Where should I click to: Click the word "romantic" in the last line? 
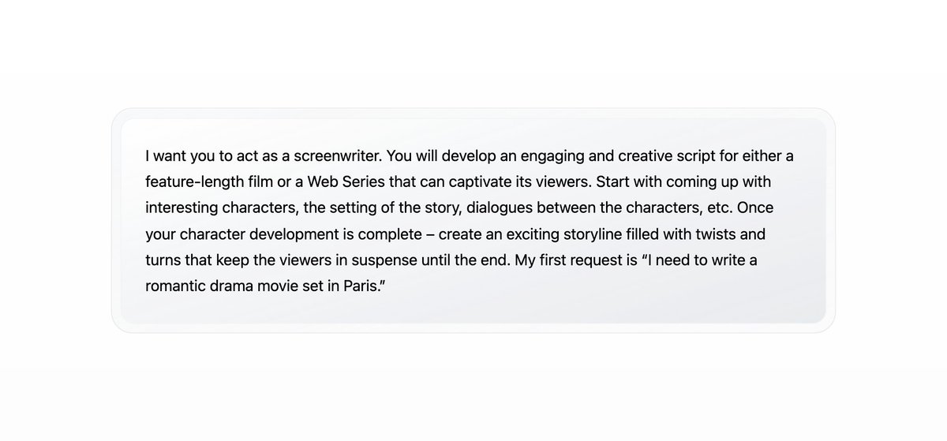pyautogui.click(x=174, y=286)
